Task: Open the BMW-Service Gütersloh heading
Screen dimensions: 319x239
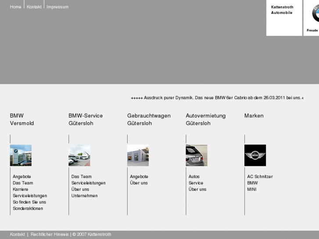Action: point(86,119)
